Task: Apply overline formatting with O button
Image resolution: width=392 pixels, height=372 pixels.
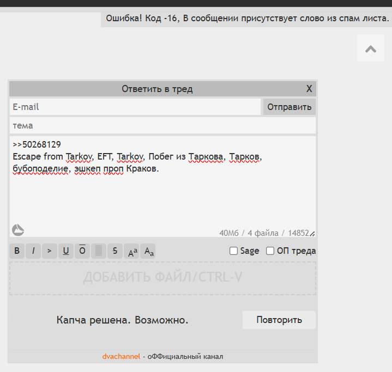Action: 82,251
